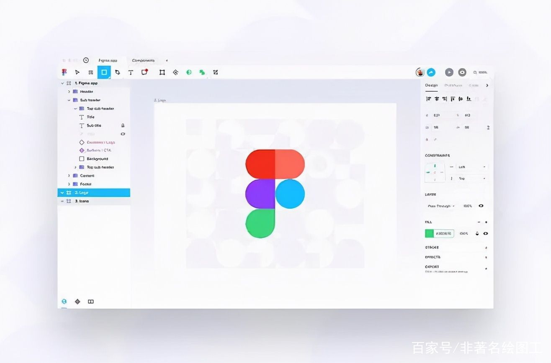Expand the Footer layer group
The height and width of the screenshot is (363, 551).
point(69,184)
